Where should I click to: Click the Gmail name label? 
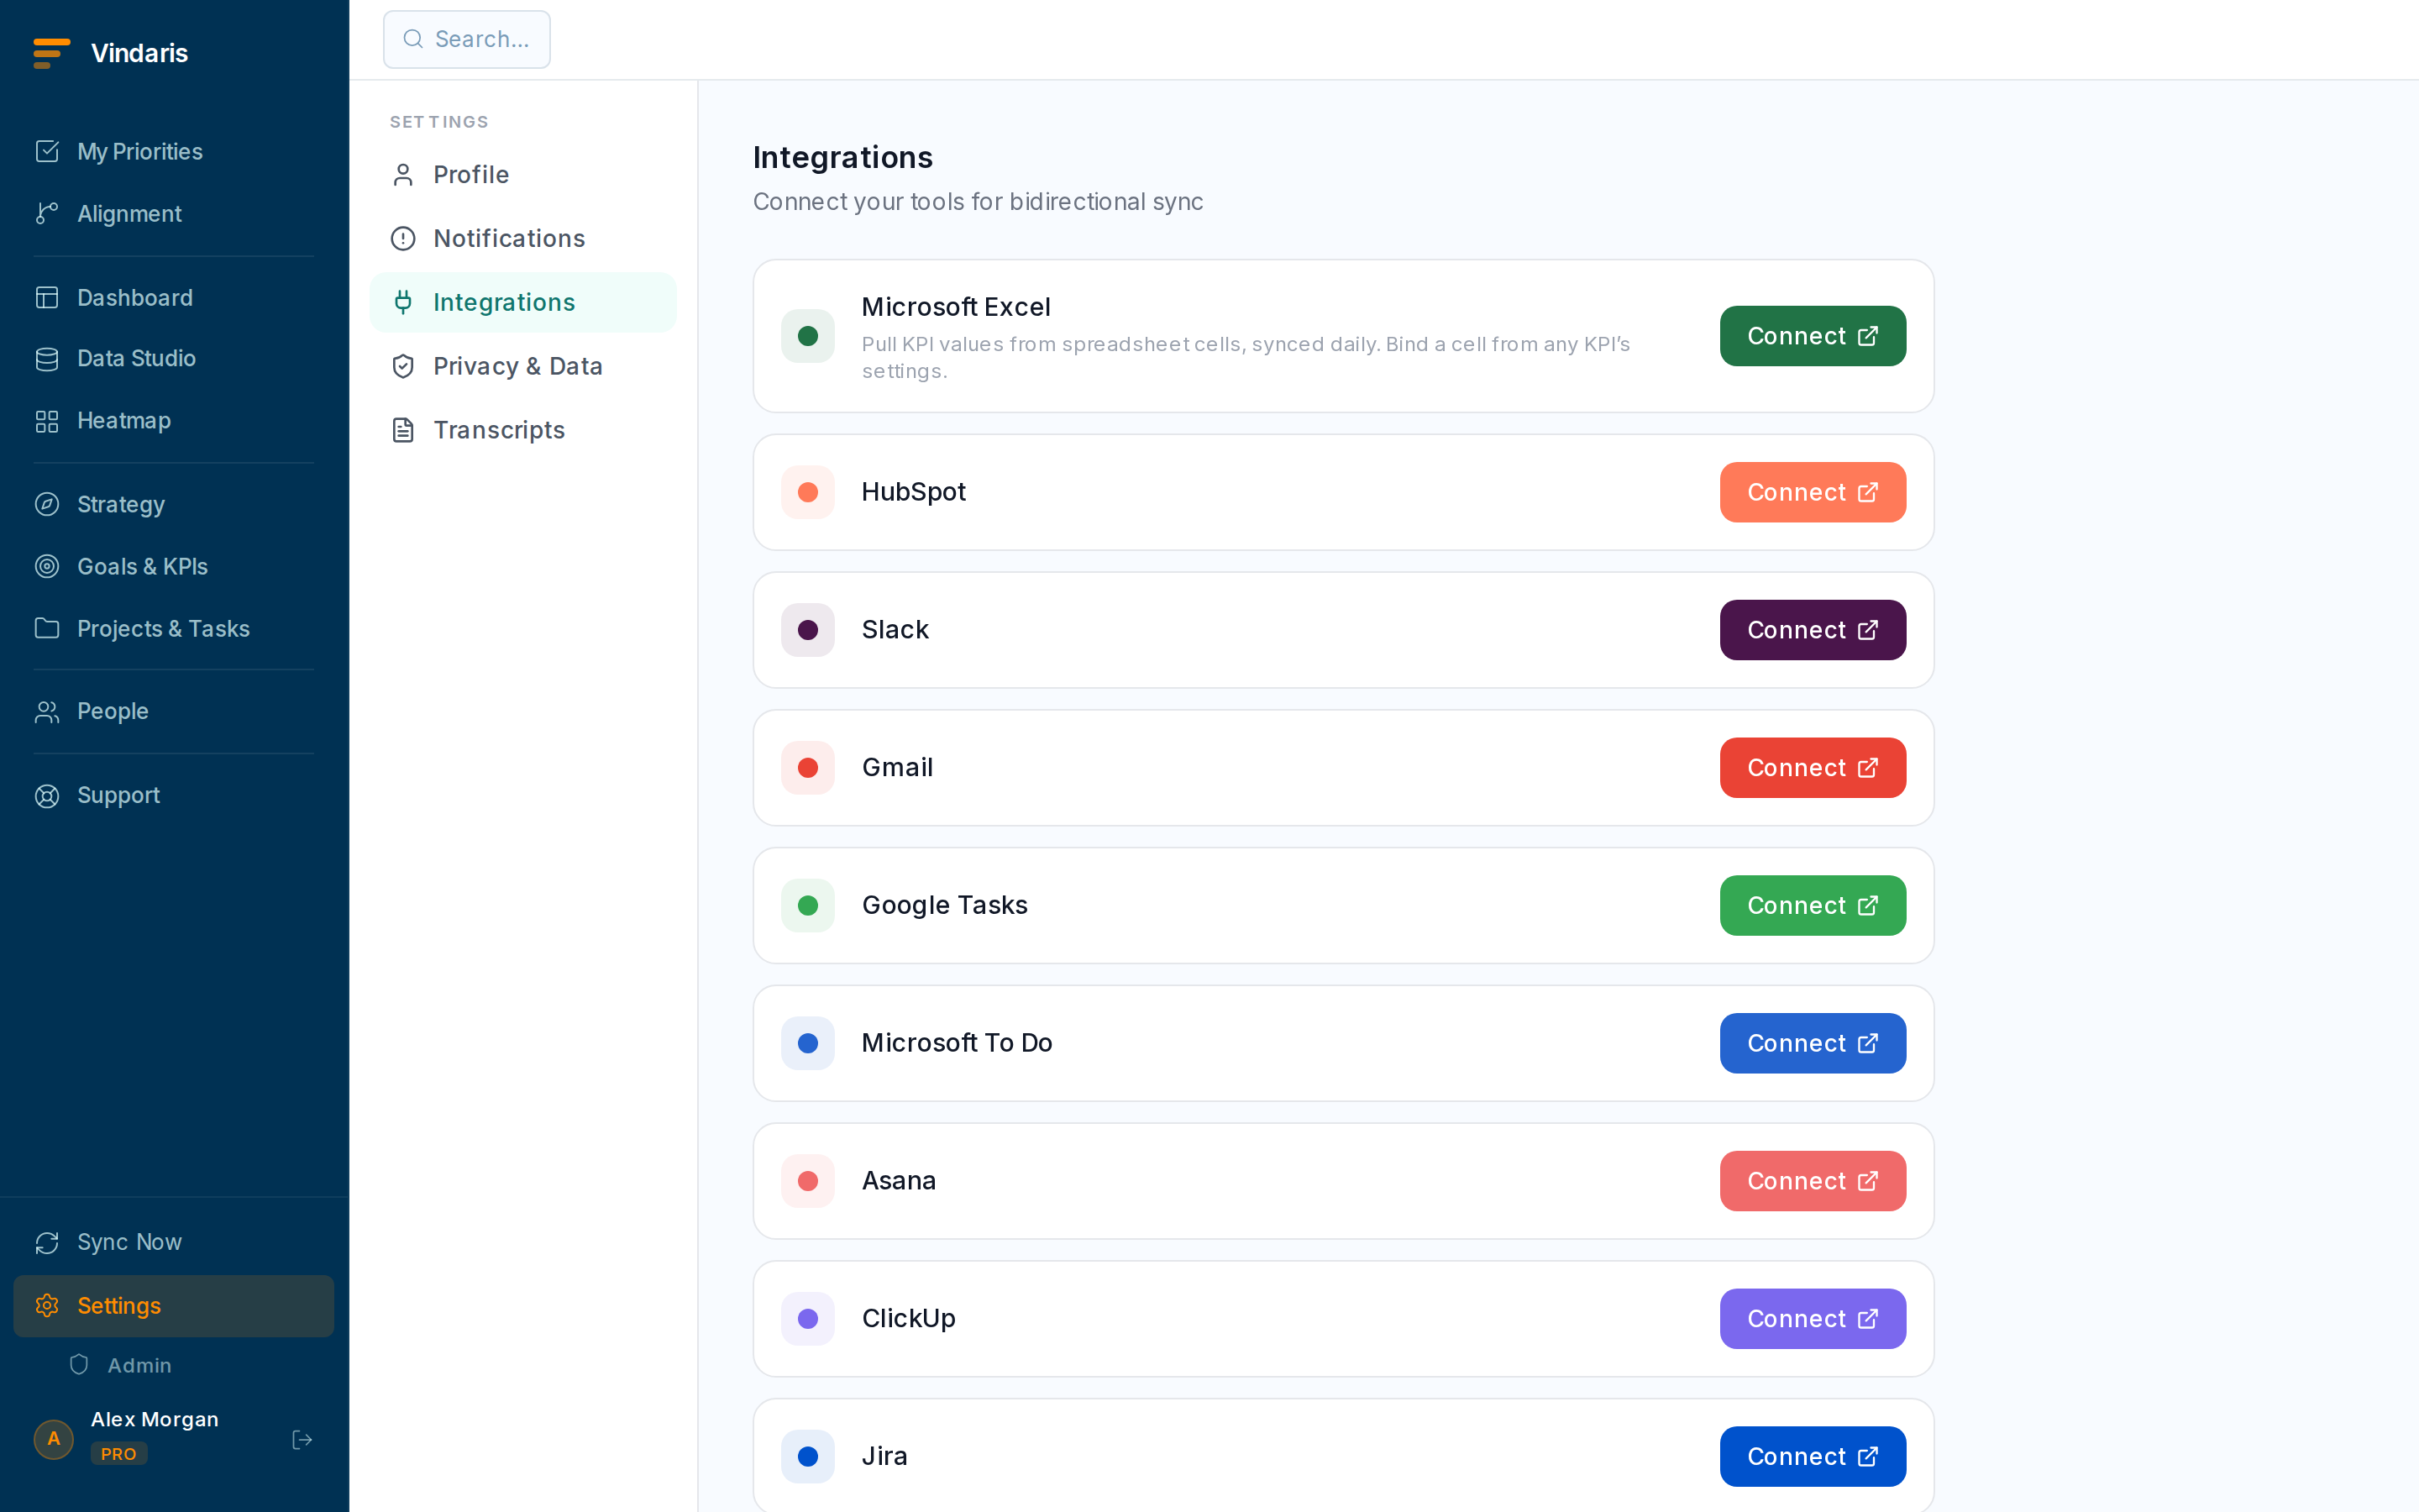[897, 768]
